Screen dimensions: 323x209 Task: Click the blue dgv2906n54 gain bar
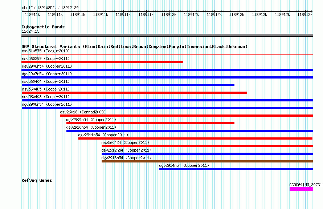pos(167,70)
